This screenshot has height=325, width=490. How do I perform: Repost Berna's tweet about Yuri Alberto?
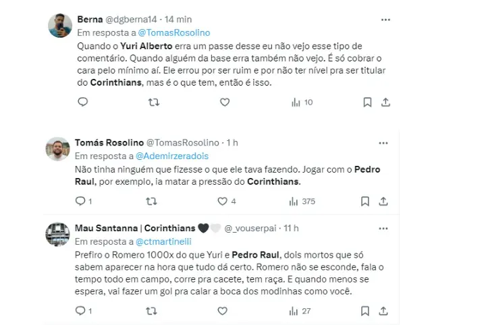point(153,102)
